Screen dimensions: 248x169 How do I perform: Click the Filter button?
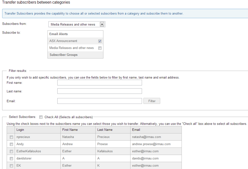pos(152,101)
